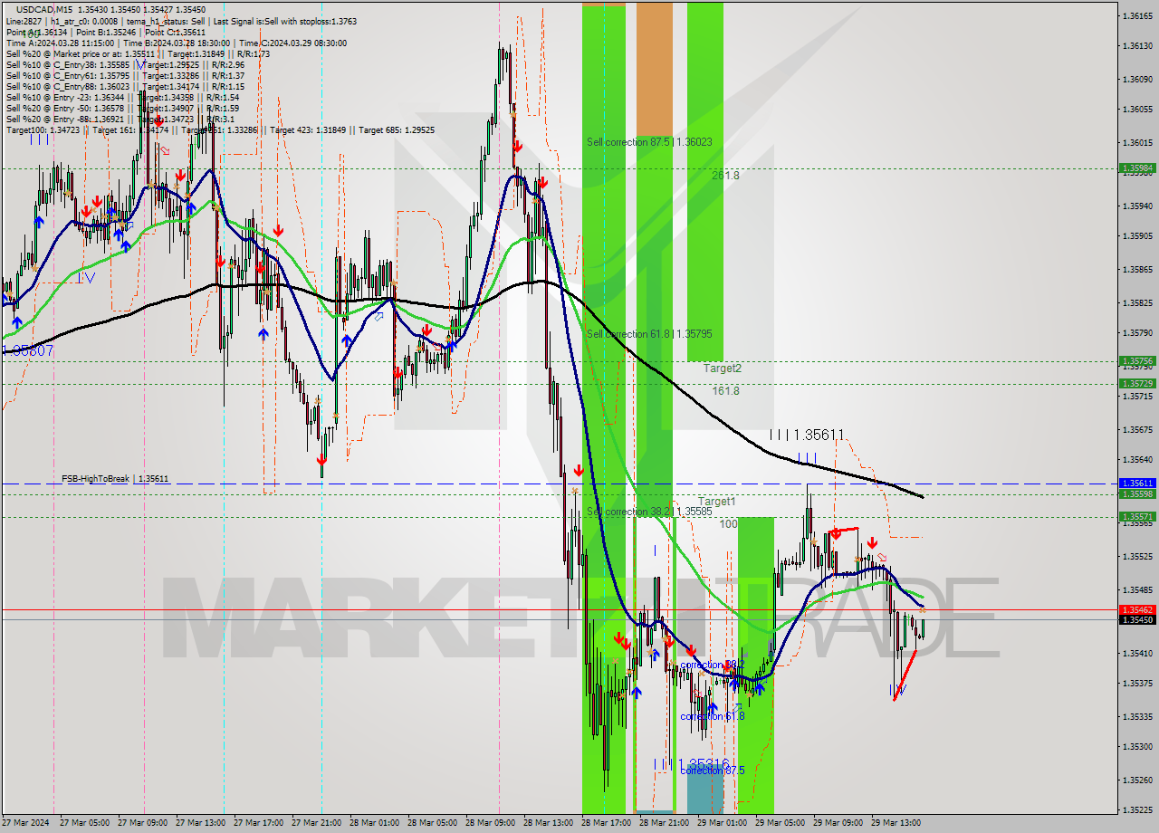Click the green 1.35984 price tag
The width and height of the screenshot is (1159, 833).
pos(1137,168)
